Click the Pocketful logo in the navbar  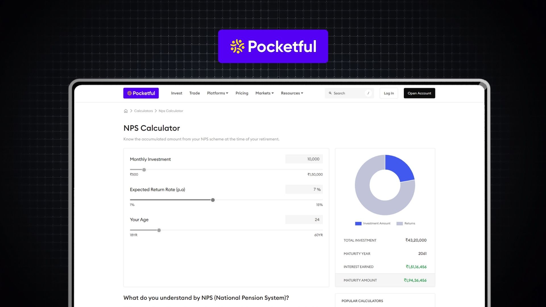pos(141,93)
